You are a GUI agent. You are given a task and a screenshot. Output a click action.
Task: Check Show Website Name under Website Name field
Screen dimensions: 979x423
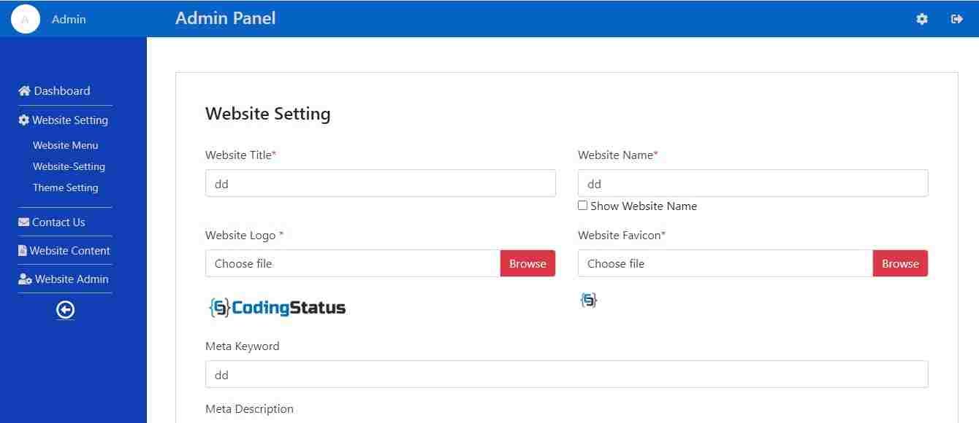pyautogui.click(x=582, y=206)
